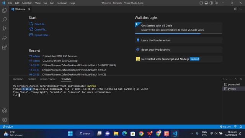Screen dimensions: 245x138
Task: Toggle Primary Side Bar layout icon
Action: 201,3
